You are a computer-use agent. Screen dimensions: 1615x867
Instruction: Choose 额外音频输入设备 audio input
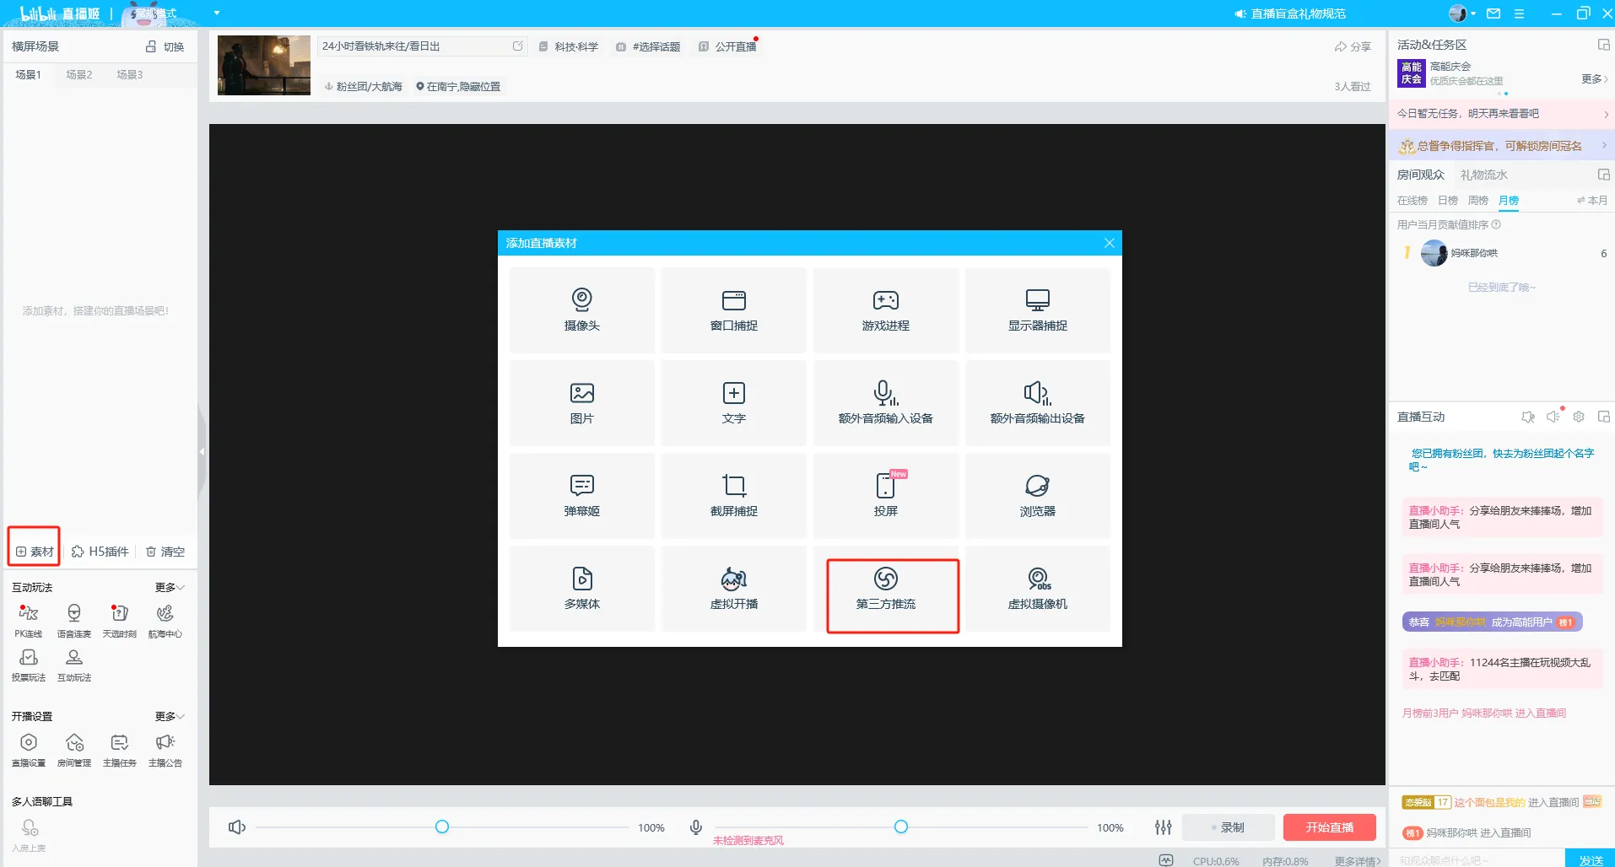pos(885,403)
